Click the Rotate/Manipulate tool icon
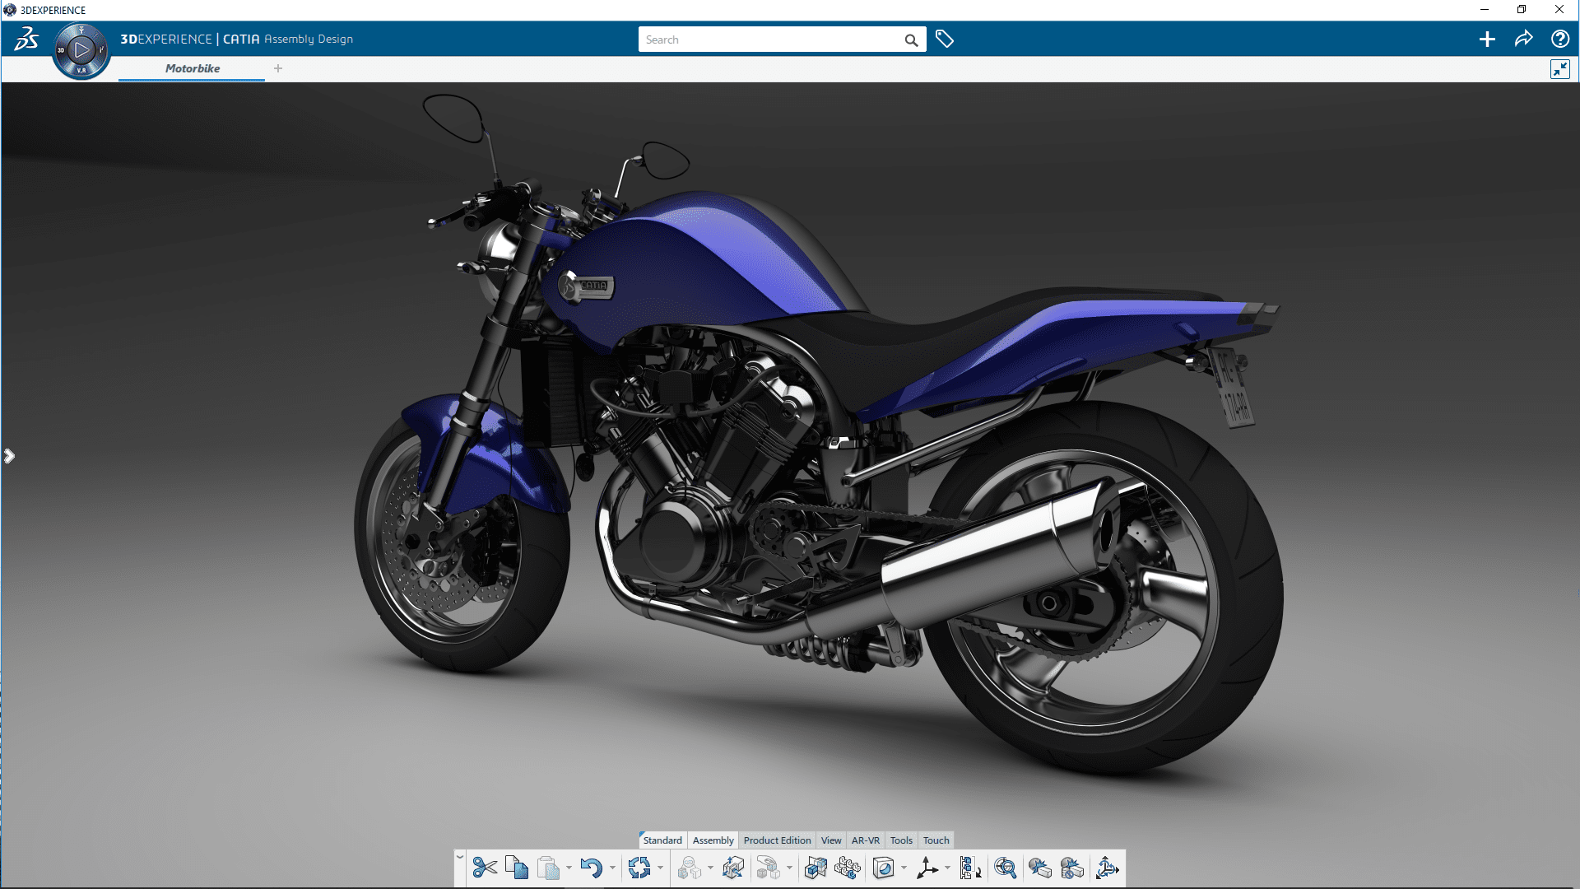This screenshot has height=889, width=1580. pos(1107,868)
